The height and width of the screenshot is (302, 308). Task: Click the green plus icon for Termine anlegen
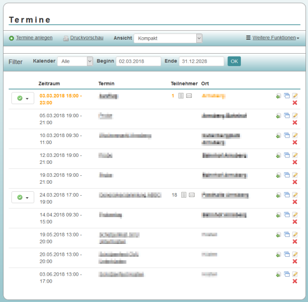(11, 38)
